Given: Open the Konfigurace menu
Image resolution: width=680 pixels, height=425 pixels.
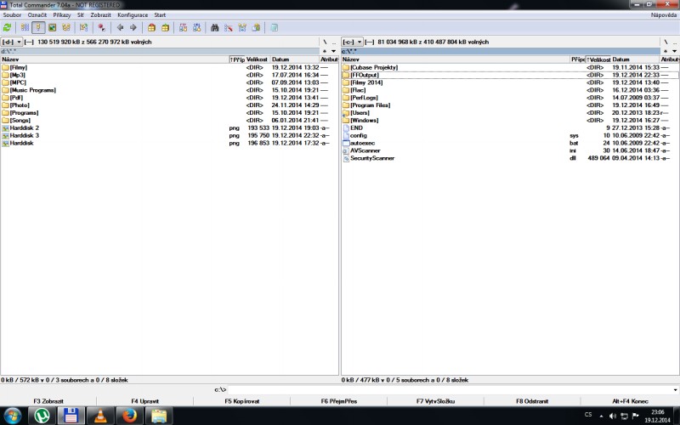Looking at the screenshot, I should [x=133, y=14].
